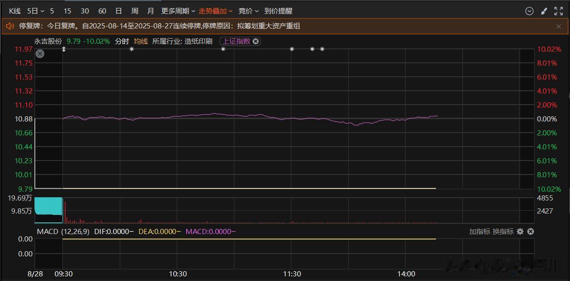Select the 30-minute period
This screenshot has height=281, width=570.
[85, 11]
